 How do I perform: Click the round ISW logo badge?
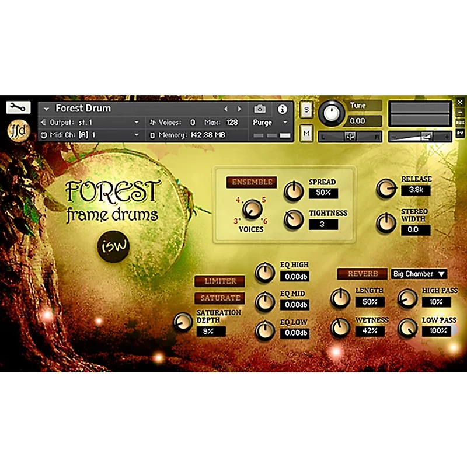[x=112, y=248]
